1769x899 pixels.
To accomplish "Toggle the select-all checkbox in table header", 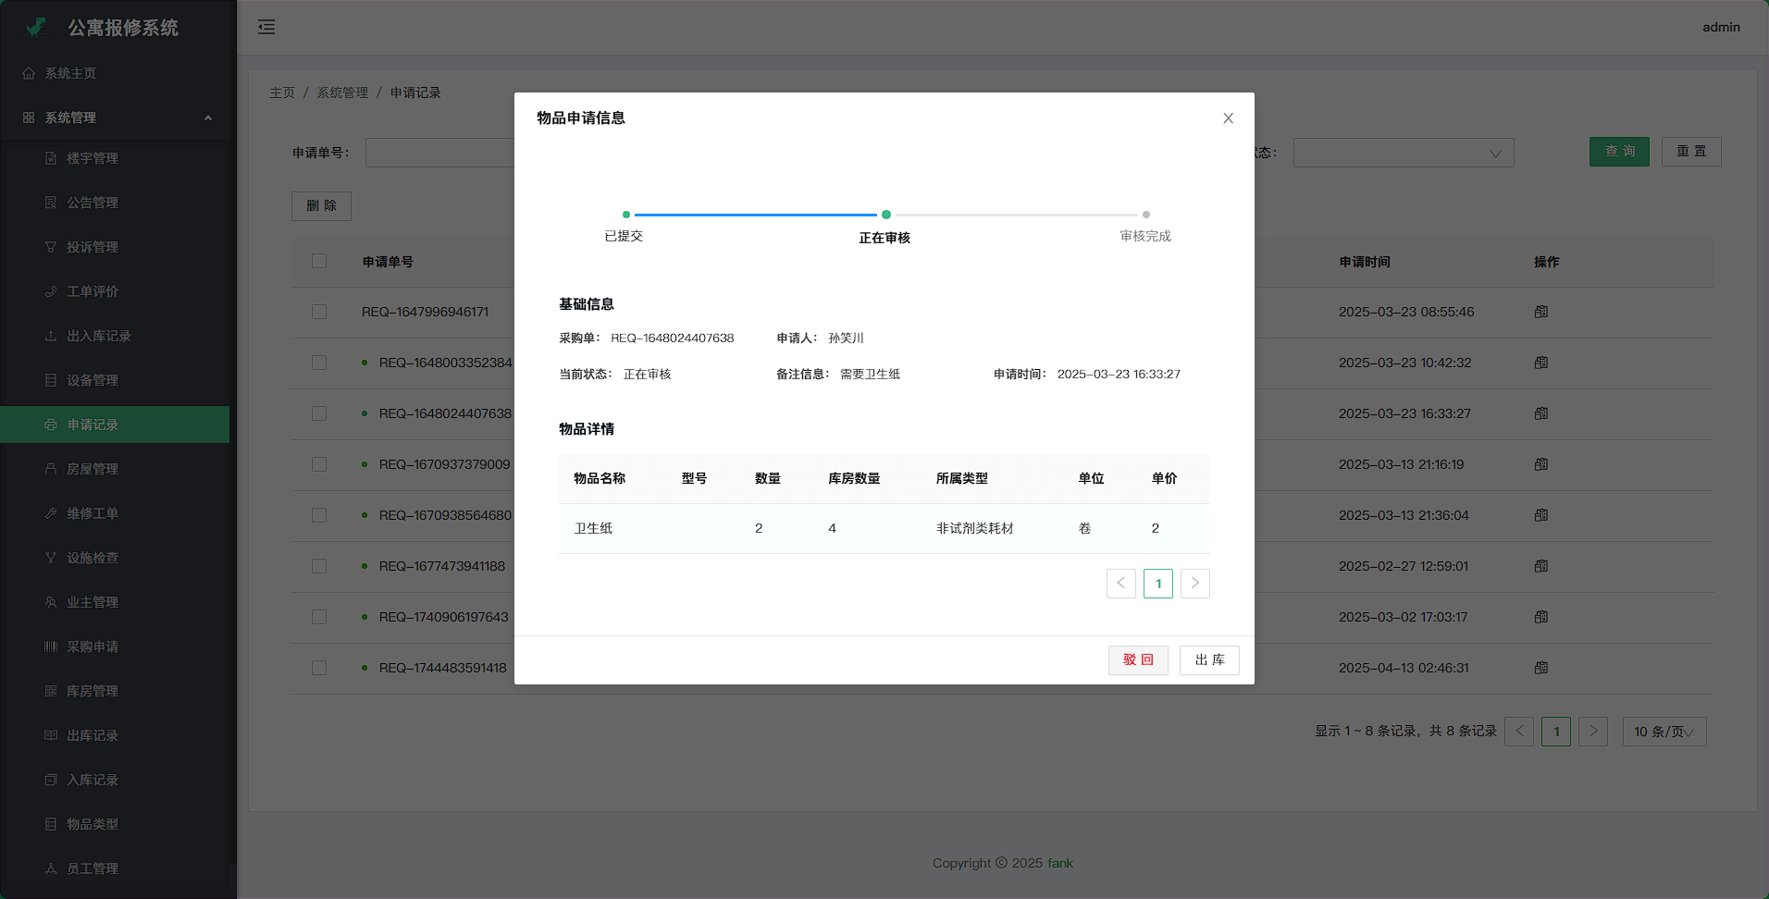I will point(319,261).
